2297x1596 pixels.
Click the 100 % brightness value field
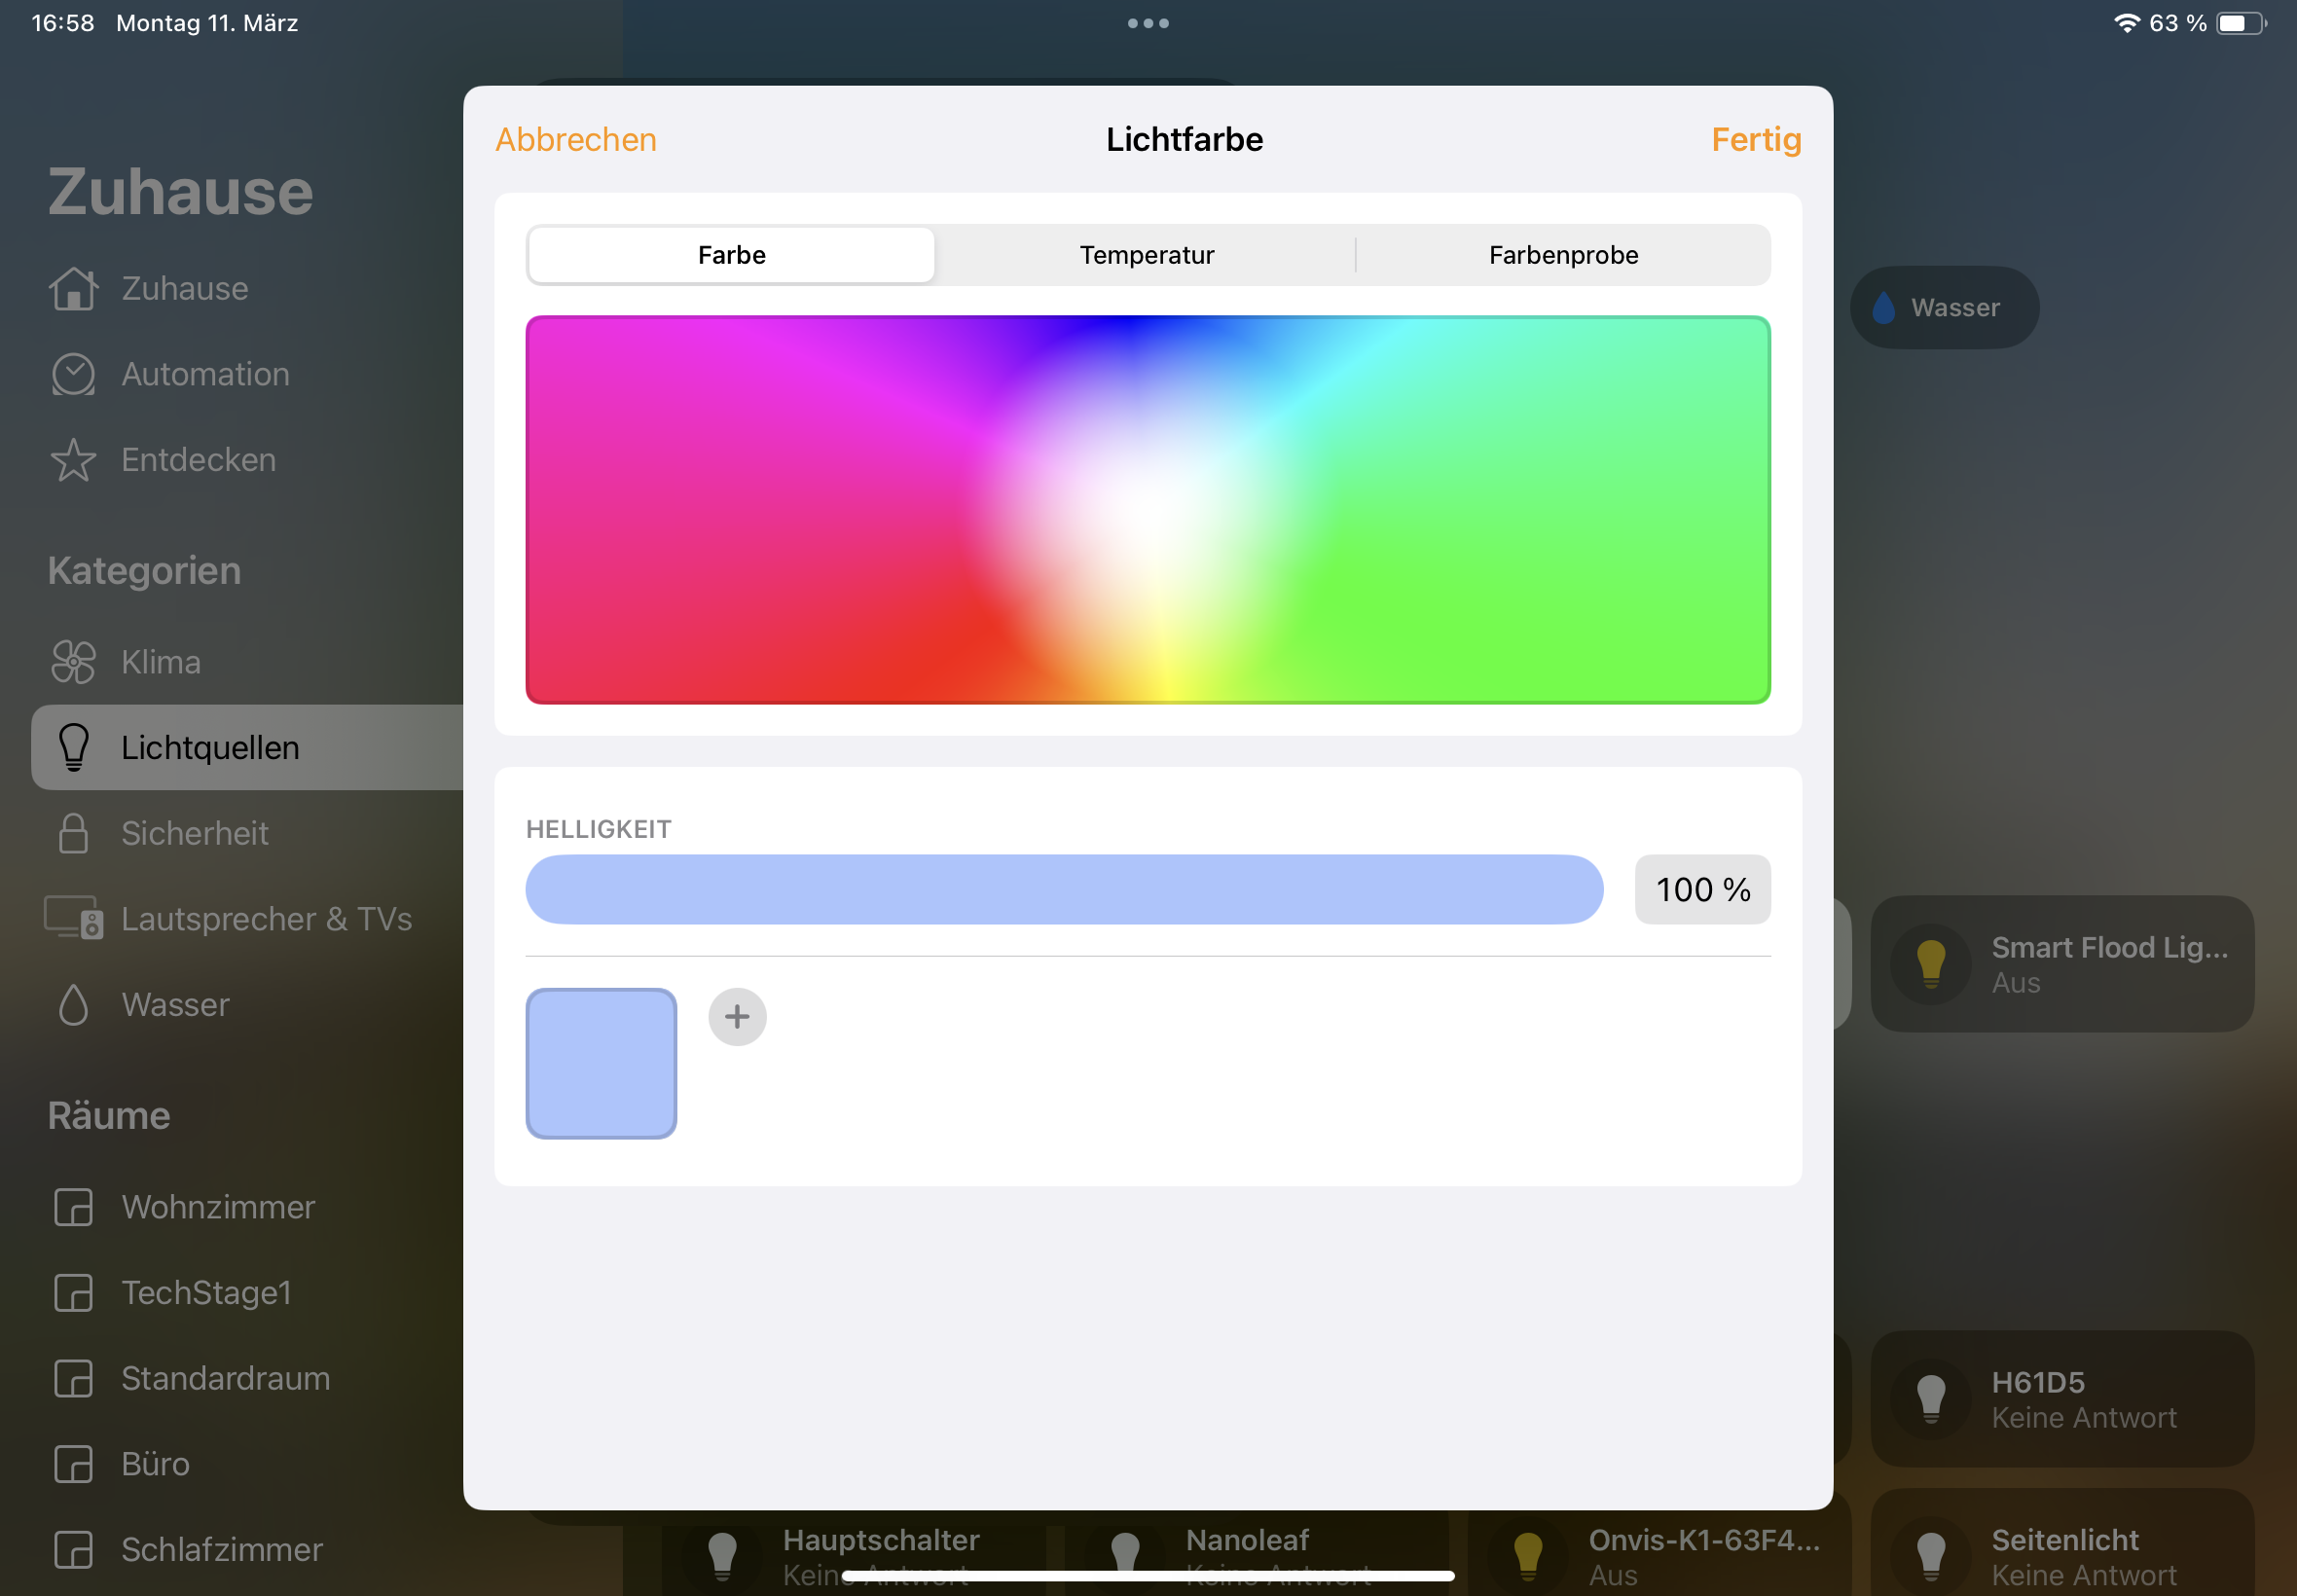coord(1702,889)
